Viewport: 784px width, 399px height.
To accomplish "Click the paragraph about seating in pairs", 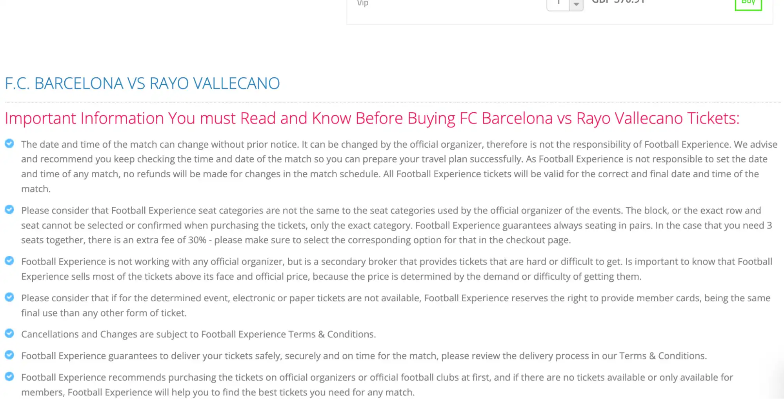I will tap(392, 225).
